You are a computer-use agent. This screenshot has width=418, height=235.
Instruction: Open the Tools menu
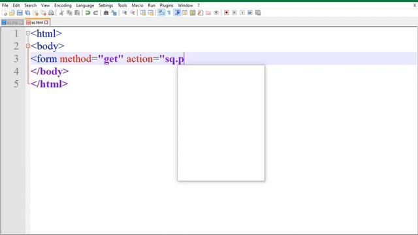click(x=122, y=5)
